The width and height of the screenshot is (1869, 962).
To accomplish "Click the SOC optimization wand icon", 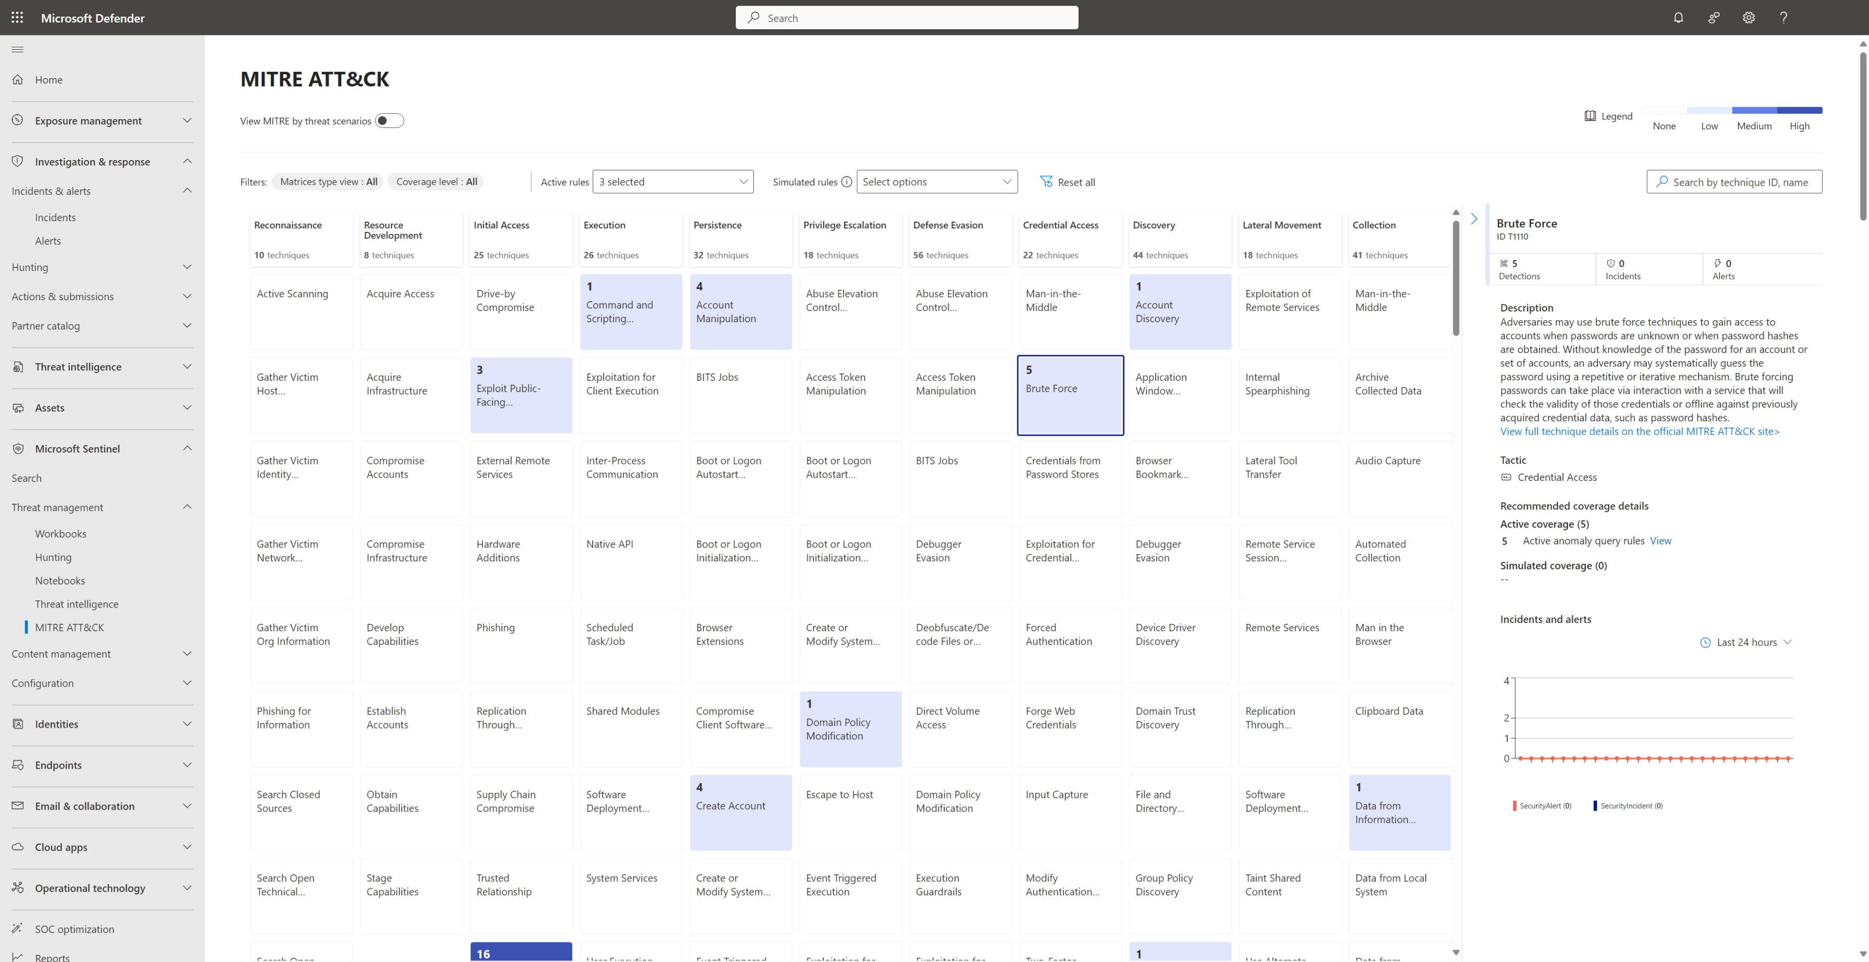I will pyautogui.click(x=18, y=929).
